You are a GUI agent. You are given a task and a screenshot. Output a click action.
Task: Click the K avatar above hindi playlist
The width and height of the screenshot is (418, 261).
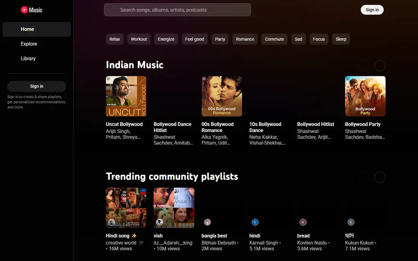point(255,222)
